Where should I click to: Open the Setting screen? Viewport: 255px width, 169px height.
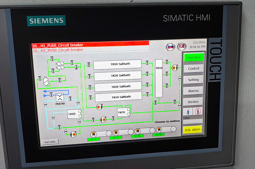point(193,80)
